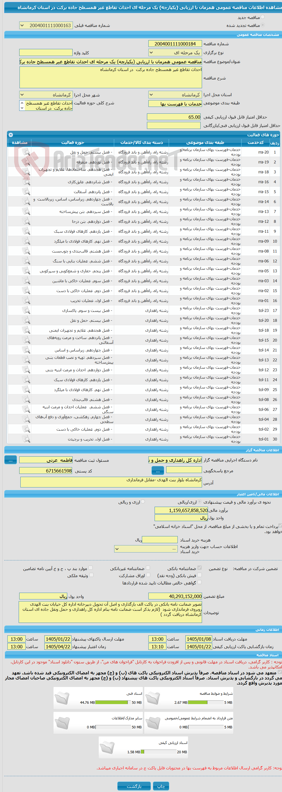Image resolution: width=282 pixels, height=792 pixels.
Task: Open the نوع برگزاری dropdown
Action: click(x=175, y=53)
